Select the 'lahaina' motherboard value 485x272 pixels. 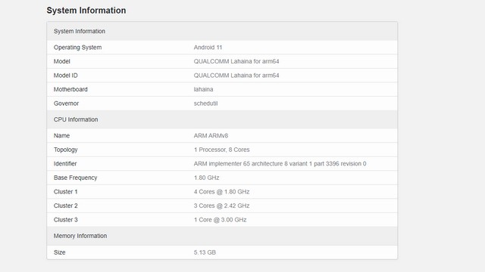[x=203, y=89]
